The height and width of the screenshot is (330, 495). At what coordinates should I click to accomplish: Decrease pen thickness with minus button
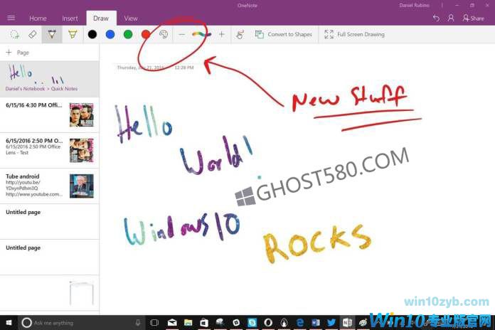(182, 34)
